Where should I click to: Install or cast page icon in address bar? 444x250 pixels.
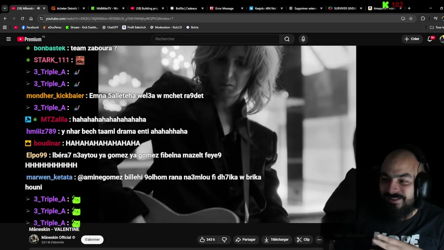pos(403,18)
